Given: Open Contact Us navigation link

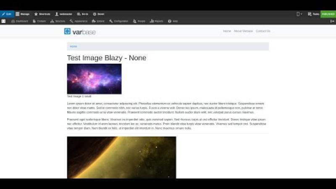Looking at the screenshot, I should click(x=263, y=31).
